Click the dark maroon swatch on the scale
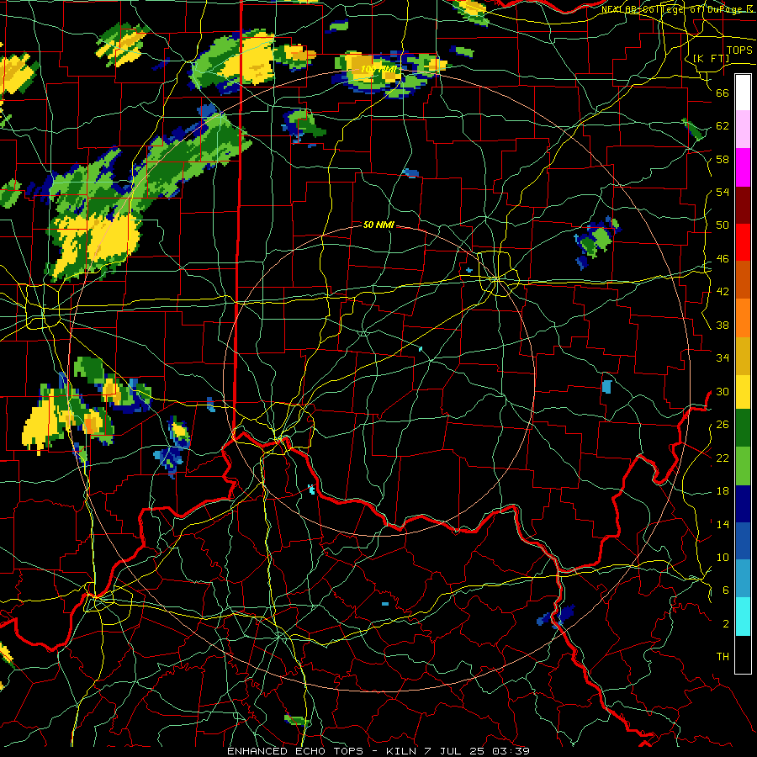Image resolution: width=757 pixels, height=757 pixels. click(x=743, y=204)
